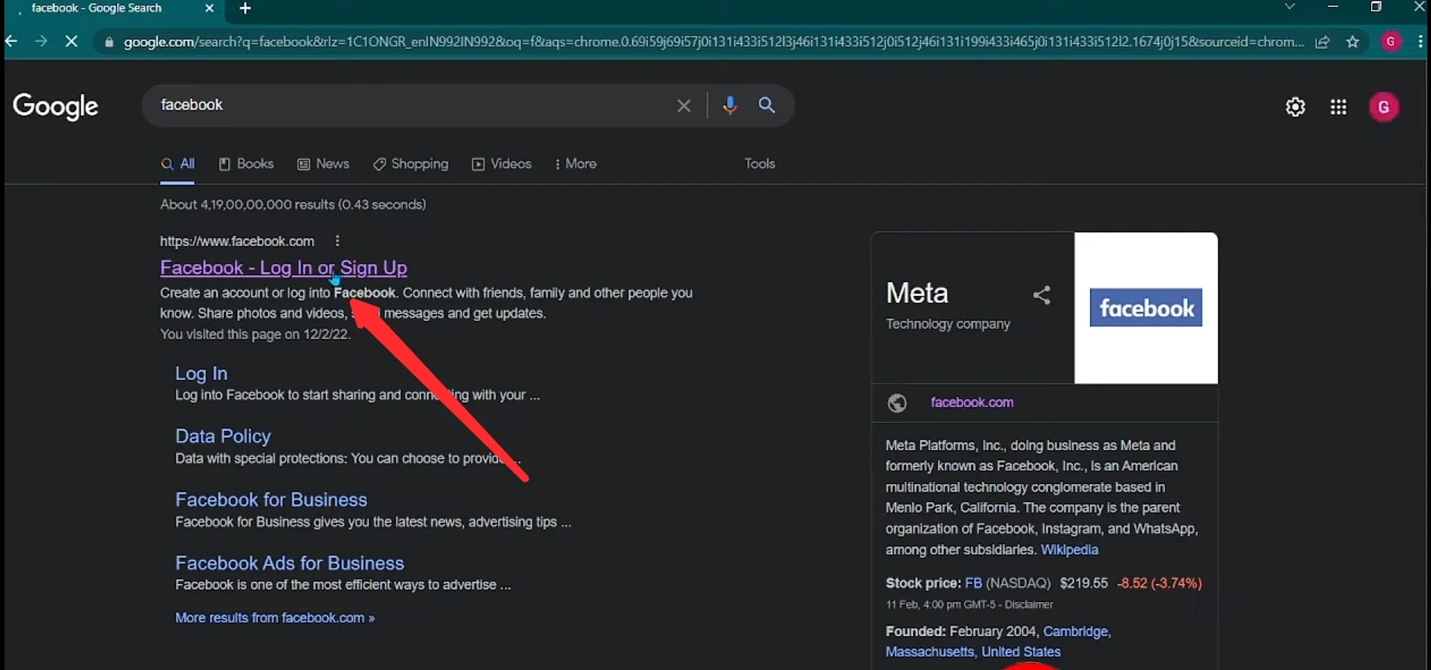Open Google quick settings gear
This screenshot has height=670, width=1431.
click(x=1295, y=107)
